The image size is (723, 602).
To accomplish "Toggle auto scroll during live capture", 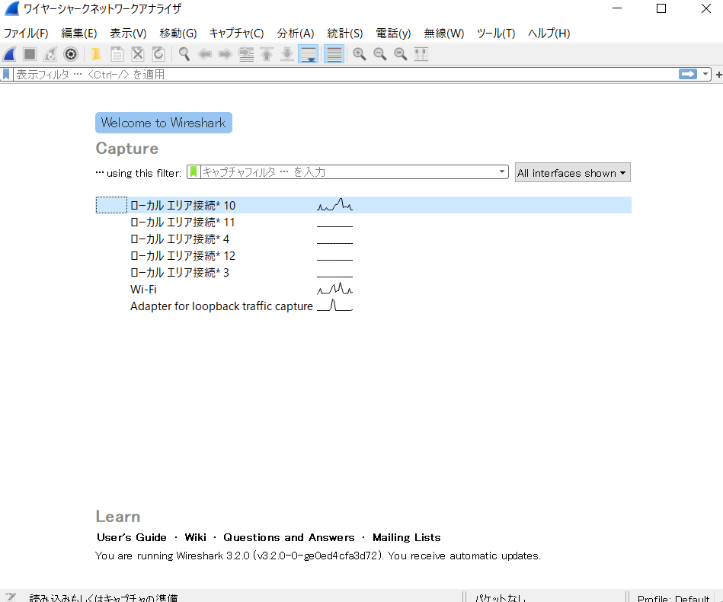I will pos(308,54).
